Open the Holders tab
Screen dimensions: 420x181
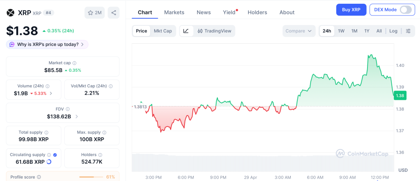click(257, 12)
